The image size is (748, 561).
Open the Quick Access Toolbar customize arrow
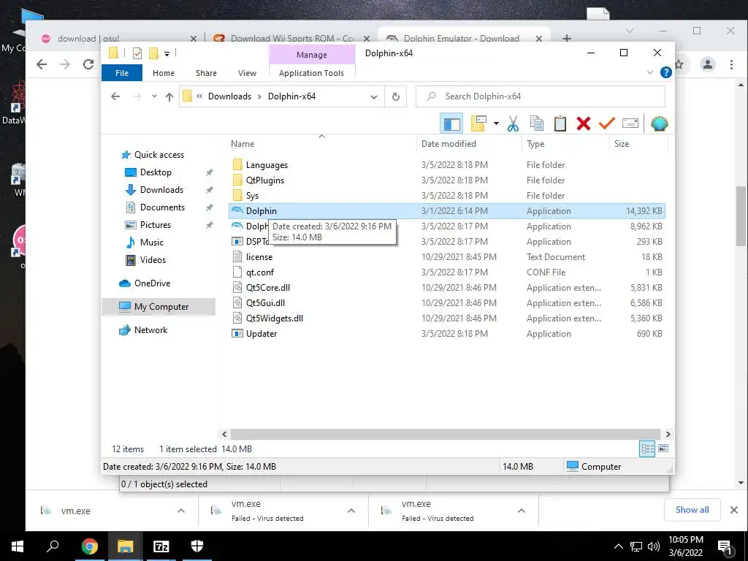167,53
